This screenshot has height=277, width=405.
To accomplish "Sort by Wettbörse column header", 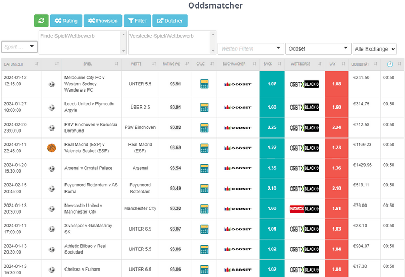I will [x=304, y=64].
